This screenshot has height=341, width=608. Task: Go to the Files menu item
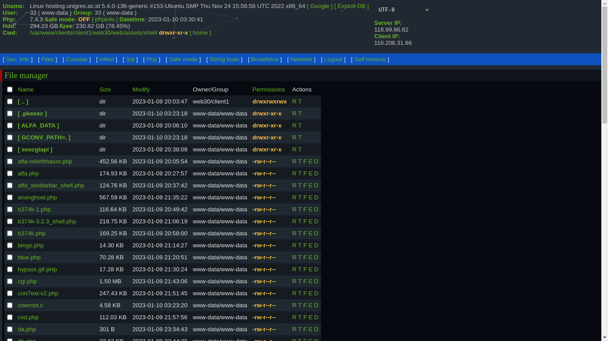click(x=48, y=59)
